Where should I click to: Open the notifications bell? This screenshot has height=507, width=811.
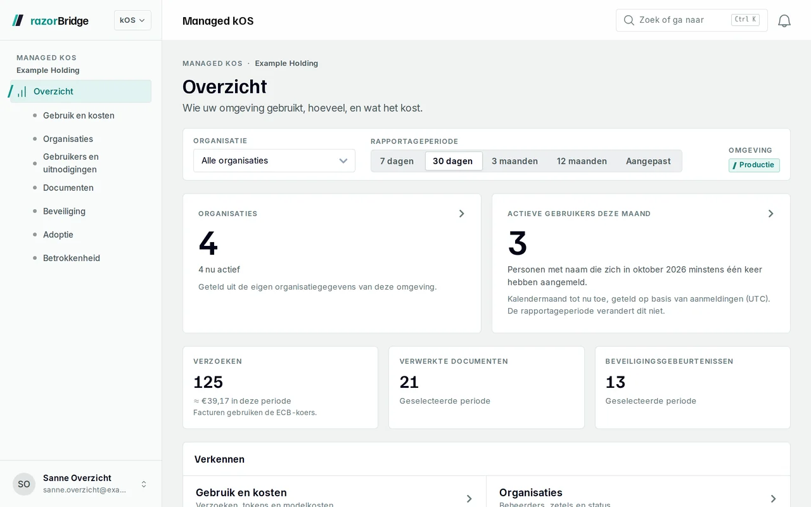[x=784, y=21]
